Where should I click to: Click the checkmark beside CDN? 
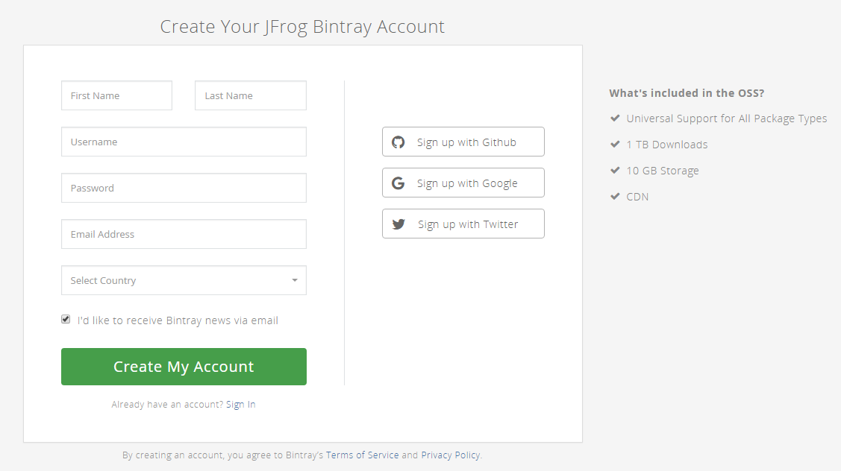pyautogui.click(x=615, y=196)
